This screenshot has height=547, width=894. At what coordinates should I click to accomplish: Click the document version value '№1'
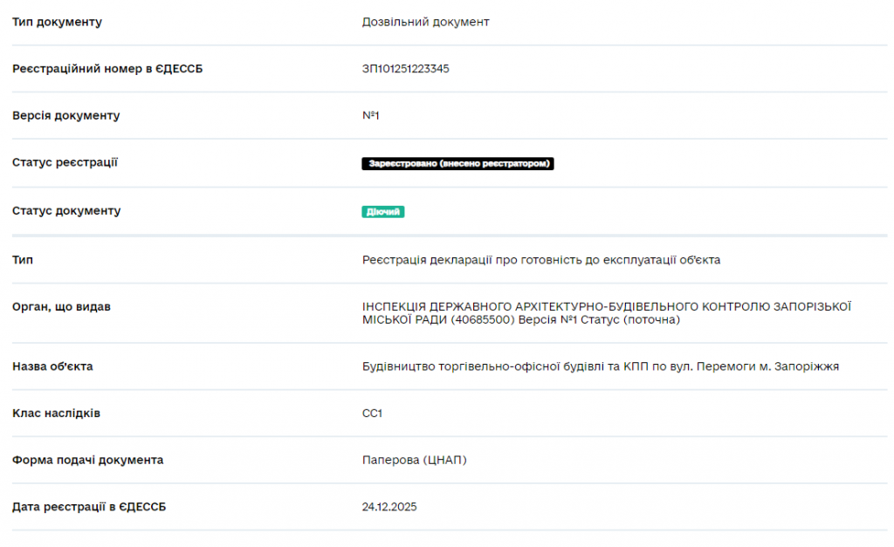[x=370, y=116]
